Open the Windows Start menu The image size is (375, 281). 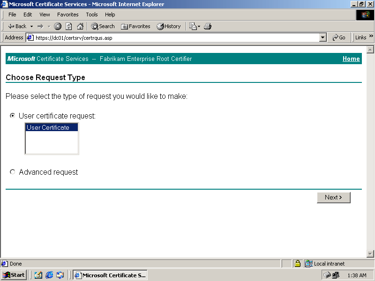point(14,275)
